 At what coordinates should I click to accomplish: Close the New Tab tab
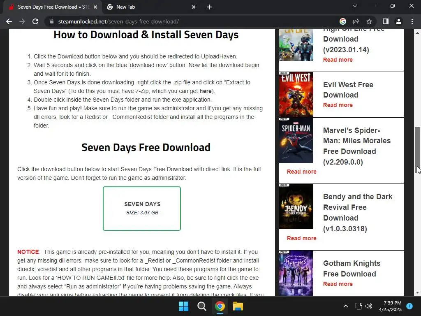pos(194,7)
